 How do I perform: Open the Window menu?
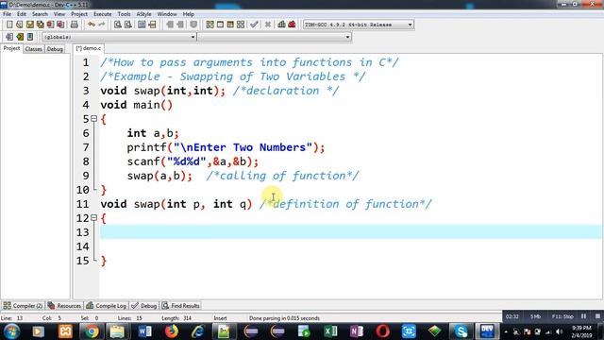(x=167, y=14)
